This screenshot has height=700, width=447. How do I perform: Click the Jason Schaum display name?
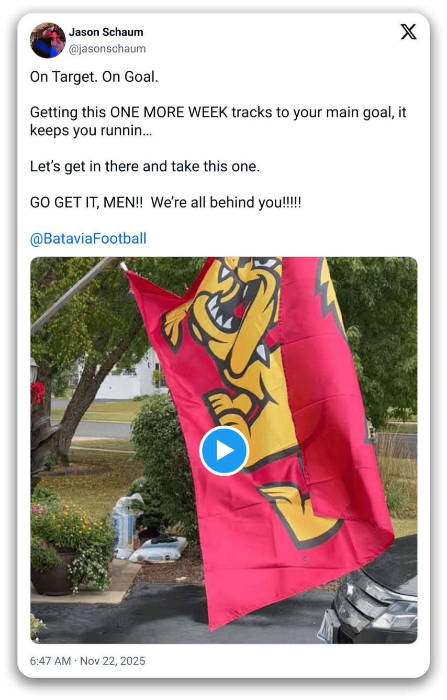[106, 32]
